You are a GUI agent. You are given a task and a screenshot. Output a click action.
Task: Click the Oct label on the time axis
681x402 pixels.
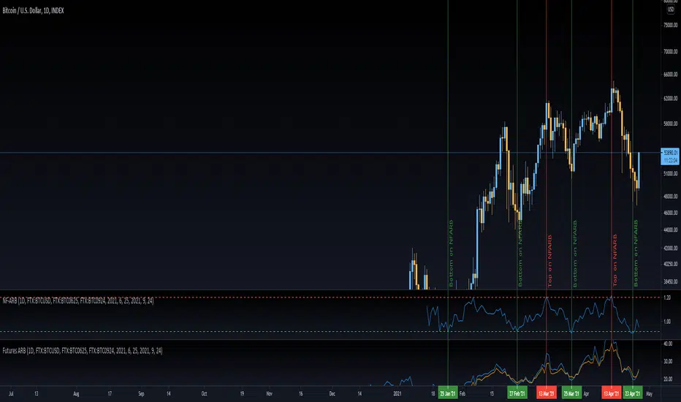click(204, 394)
